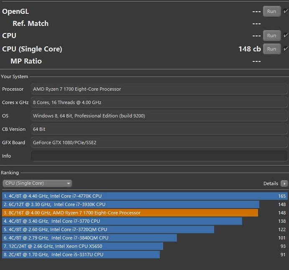Open the ranking type dropdown
This screenshot has width=289, height=270.
[x=37, y=183]
